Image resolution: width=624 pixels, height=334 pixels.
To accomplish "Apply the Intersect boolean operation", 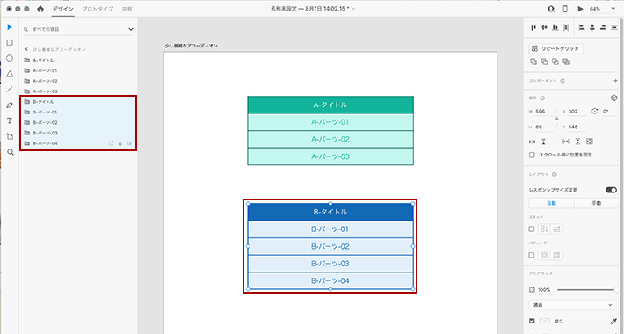I will 555,62.
